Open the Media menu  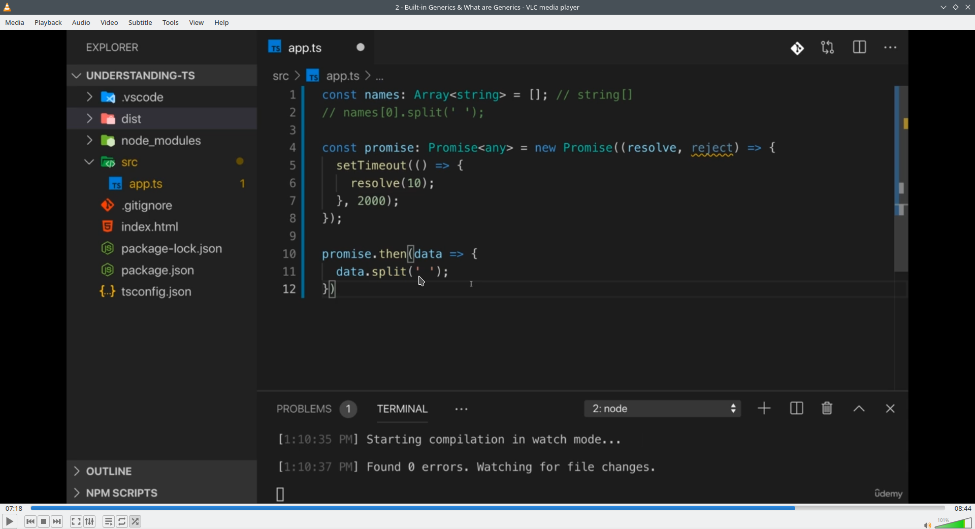(15, 23)
